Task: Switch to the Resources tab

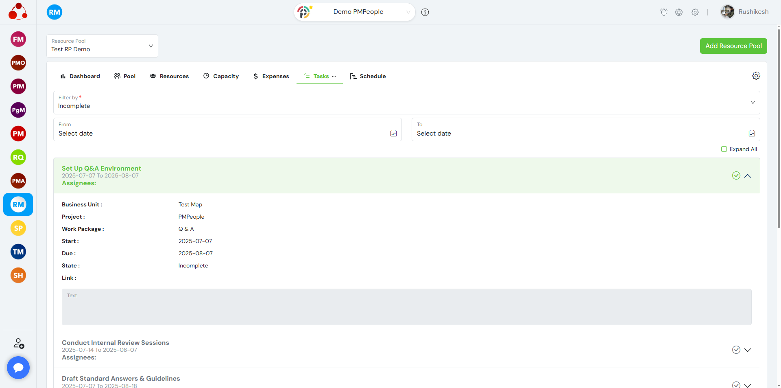Action: click(x=169, y=76)
